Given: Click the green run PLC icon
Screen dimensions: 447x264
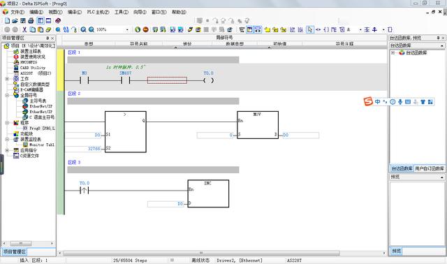Looking at the screenshot, I should pyautogui.click(x=138, y=29).
